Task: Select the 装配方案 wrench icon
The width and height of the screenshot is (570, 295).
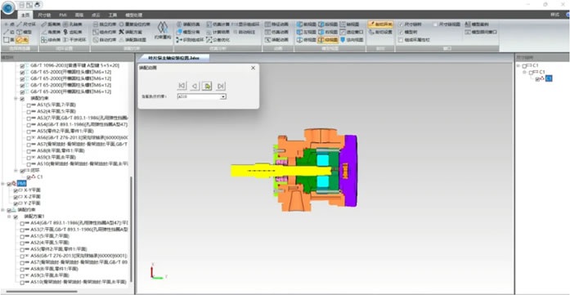Action: (122, 32)
